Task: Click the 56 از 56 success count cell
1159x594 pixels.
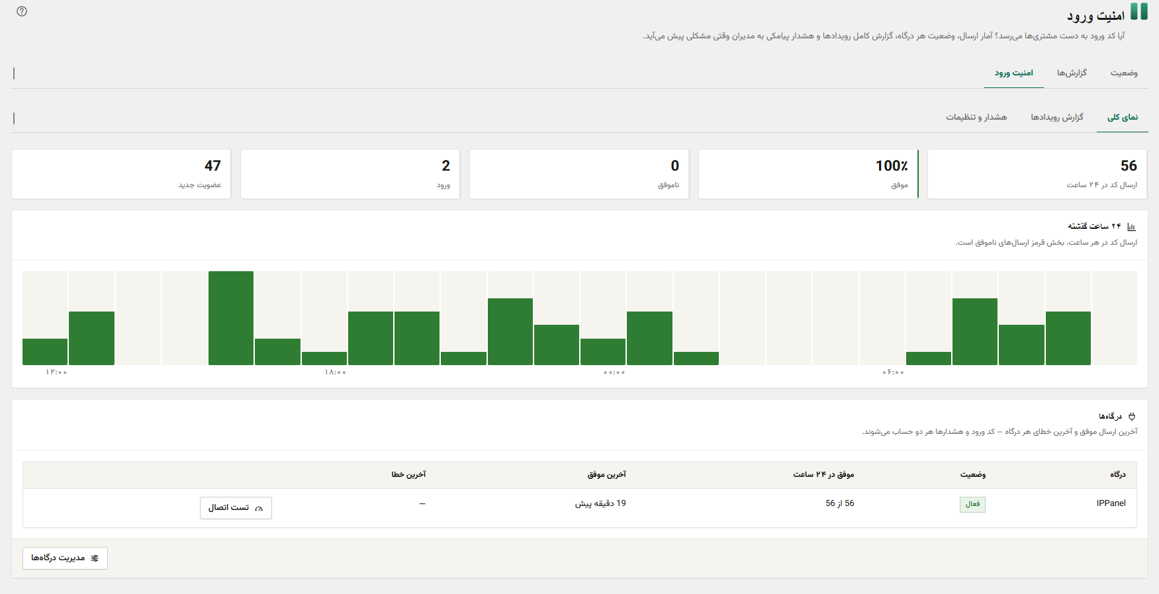Action: [840, 503]
